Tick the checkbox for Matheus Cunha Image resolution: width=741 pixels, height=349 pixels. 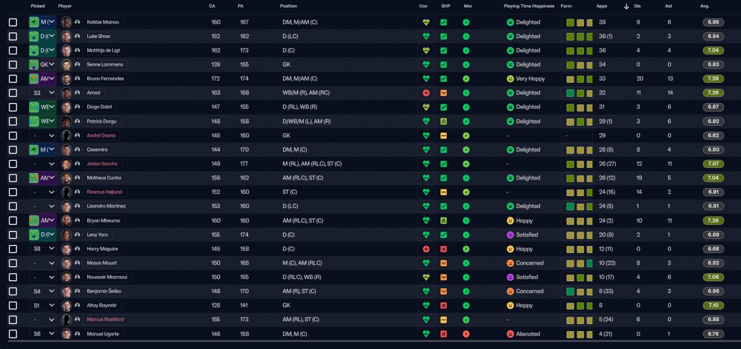[x=13, y=178]
